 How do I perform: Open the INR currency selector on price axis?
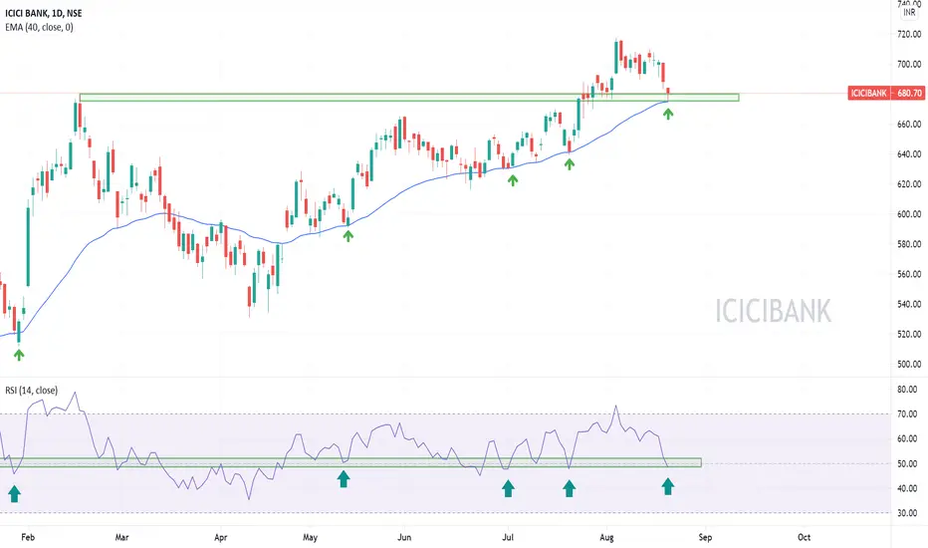(909, 12)
